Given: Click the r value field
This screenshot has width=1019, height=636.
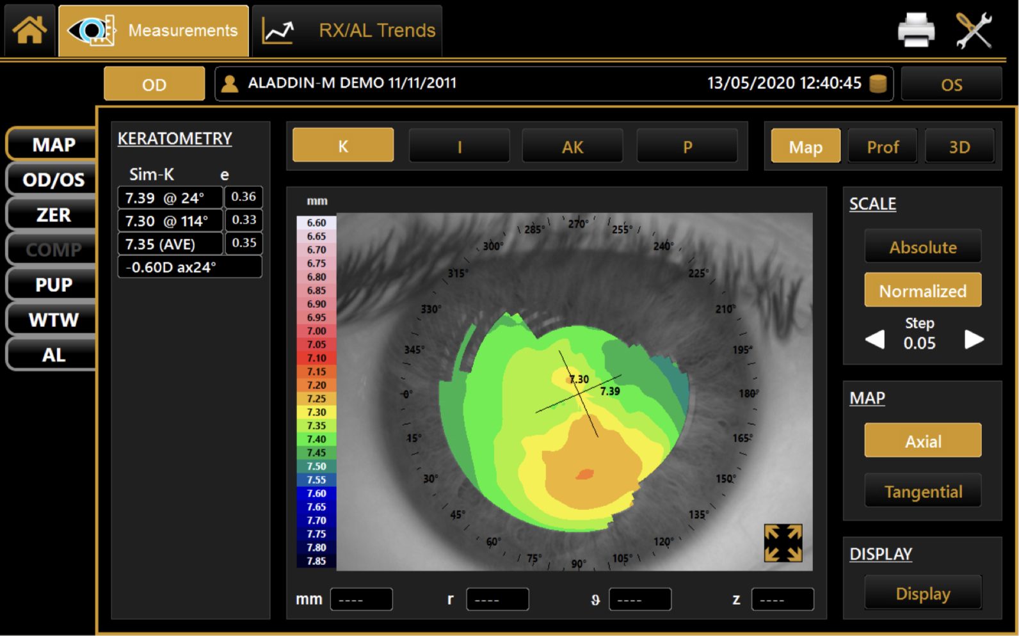Looking at the screenshot, I should (497, 600).
